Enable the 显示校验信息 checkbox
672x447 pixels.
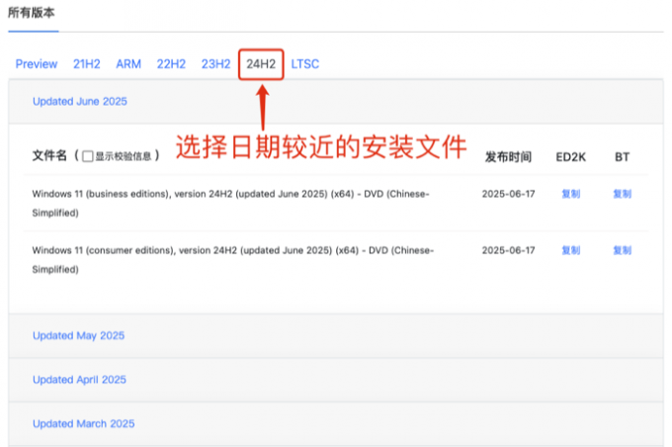88,156
